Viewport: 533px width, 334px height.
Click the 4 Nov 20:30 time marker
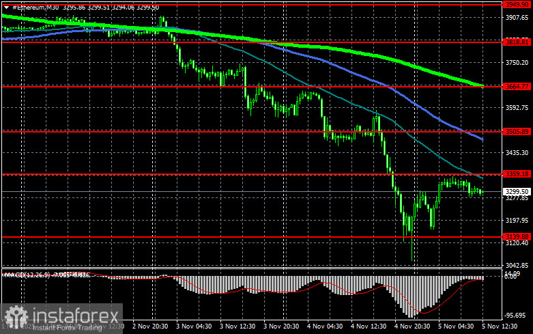412,326
